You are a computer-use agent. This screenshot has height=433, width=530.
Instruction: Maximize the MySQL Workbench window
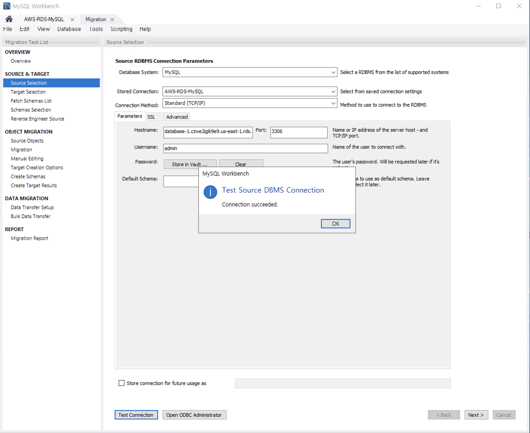point(499,6)
